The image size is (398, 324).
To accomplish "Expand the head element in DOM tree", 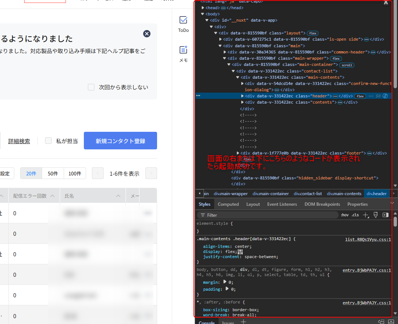I will tap(203, 8).
